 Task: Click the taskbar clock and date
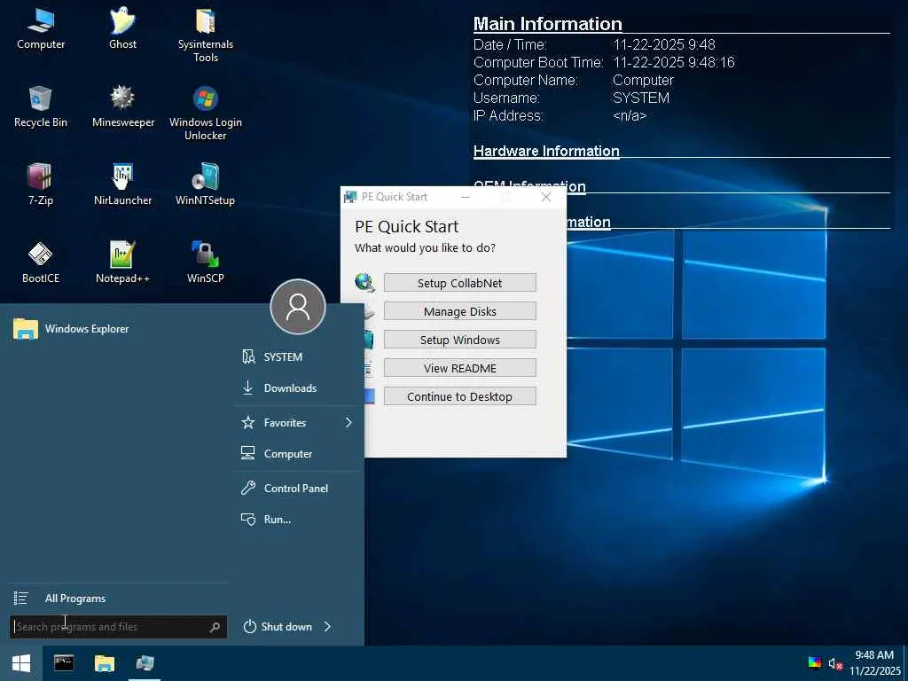tap(875, 663)
